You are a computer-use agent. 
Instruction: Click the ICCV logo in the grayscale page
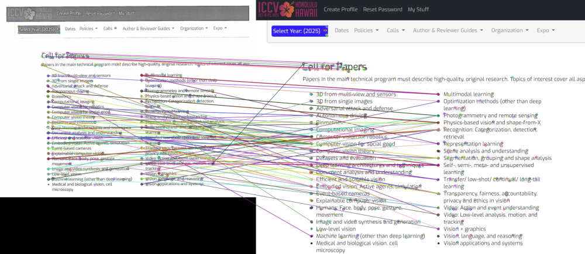click(30, 13)
